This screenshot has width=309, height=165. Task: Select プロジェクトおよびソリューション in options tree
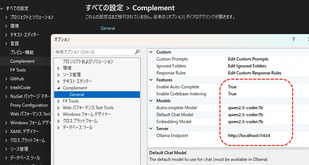tap(88, 62)
